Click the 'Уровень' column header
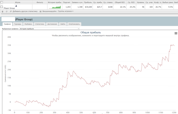The height and width of the screenshot is (114, 178). [x=140, y=2]
